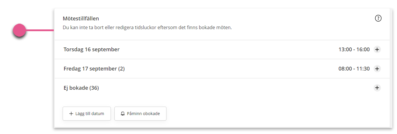Click the (2) count after Fredag 17 september
Viewport: 397px width, 134px height.
click(121, 69)
